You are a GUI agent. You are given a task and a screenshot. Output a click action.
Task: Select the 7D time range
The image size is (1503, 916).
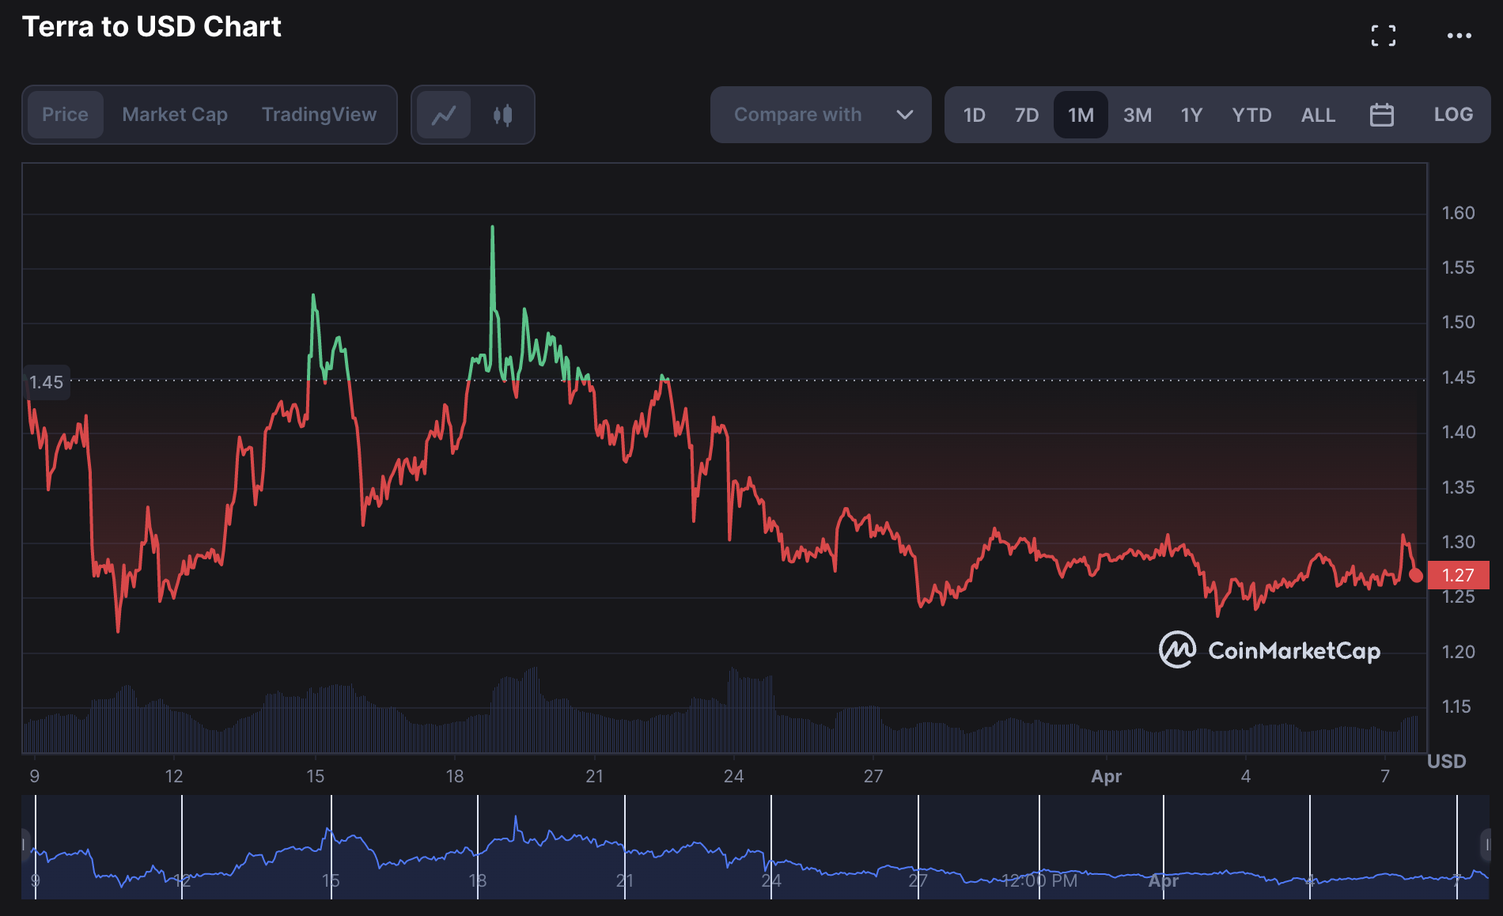point(1026,115)
